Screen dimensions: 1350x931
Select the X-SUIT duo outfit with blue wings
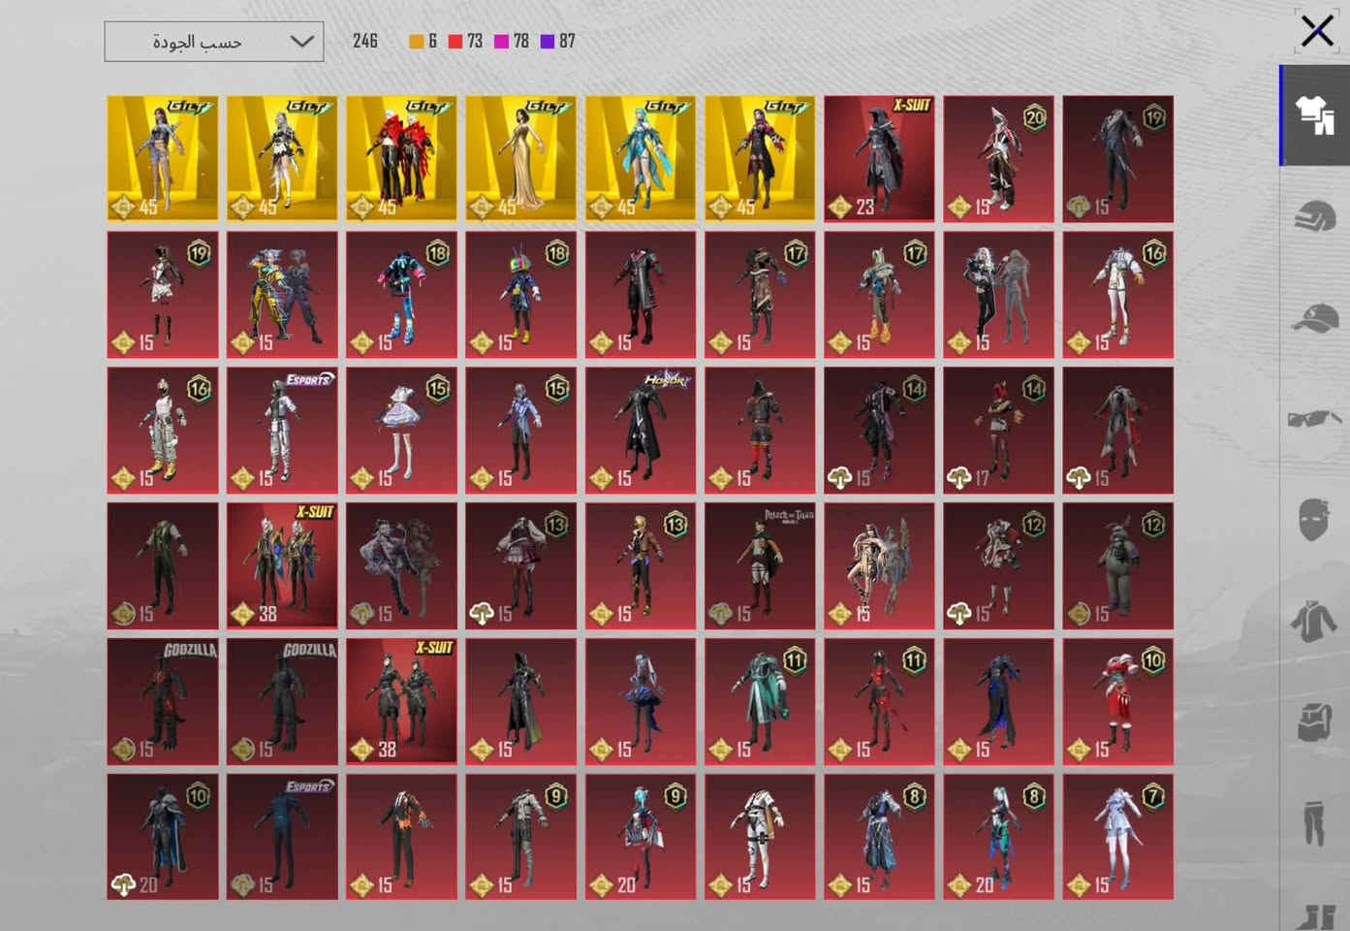(x=282, y=565)
